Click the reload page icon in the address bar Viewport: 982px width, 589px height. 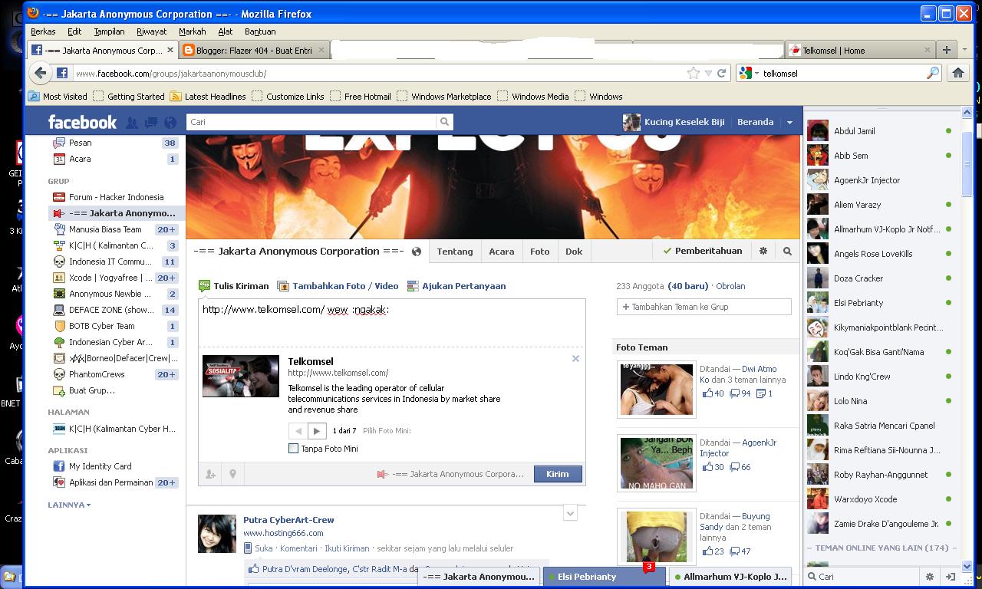721,73
